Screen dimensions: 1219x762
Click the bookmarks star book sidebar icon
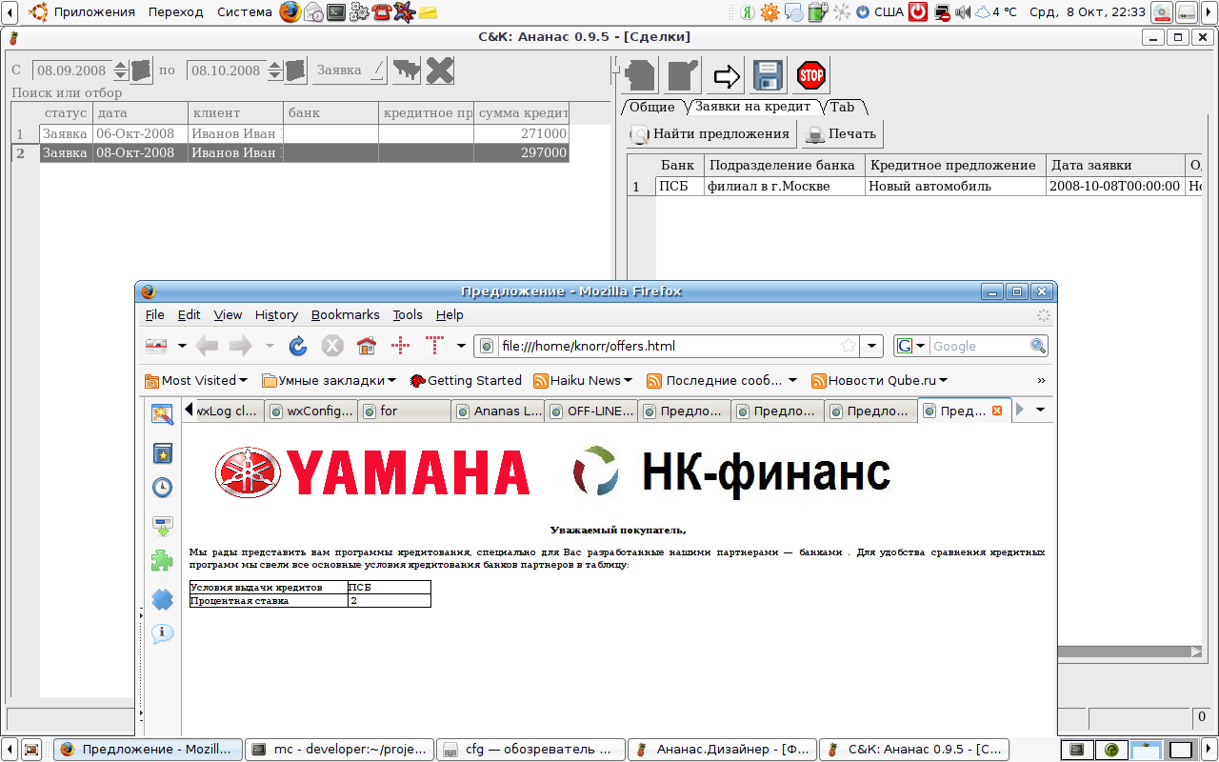coord(163,452)
